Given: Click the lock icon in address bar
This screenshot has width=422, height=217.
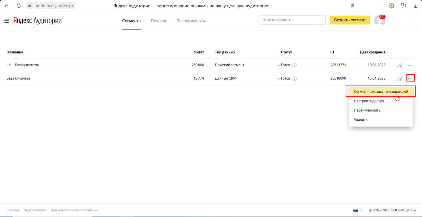Looking at the screenshot, I should tap(30, 6).
